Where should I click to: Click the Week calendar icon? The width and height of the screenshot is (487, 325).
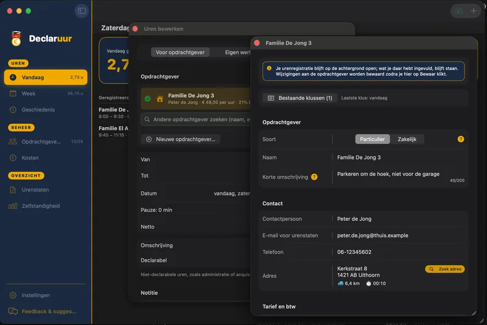tap(13, 94)
